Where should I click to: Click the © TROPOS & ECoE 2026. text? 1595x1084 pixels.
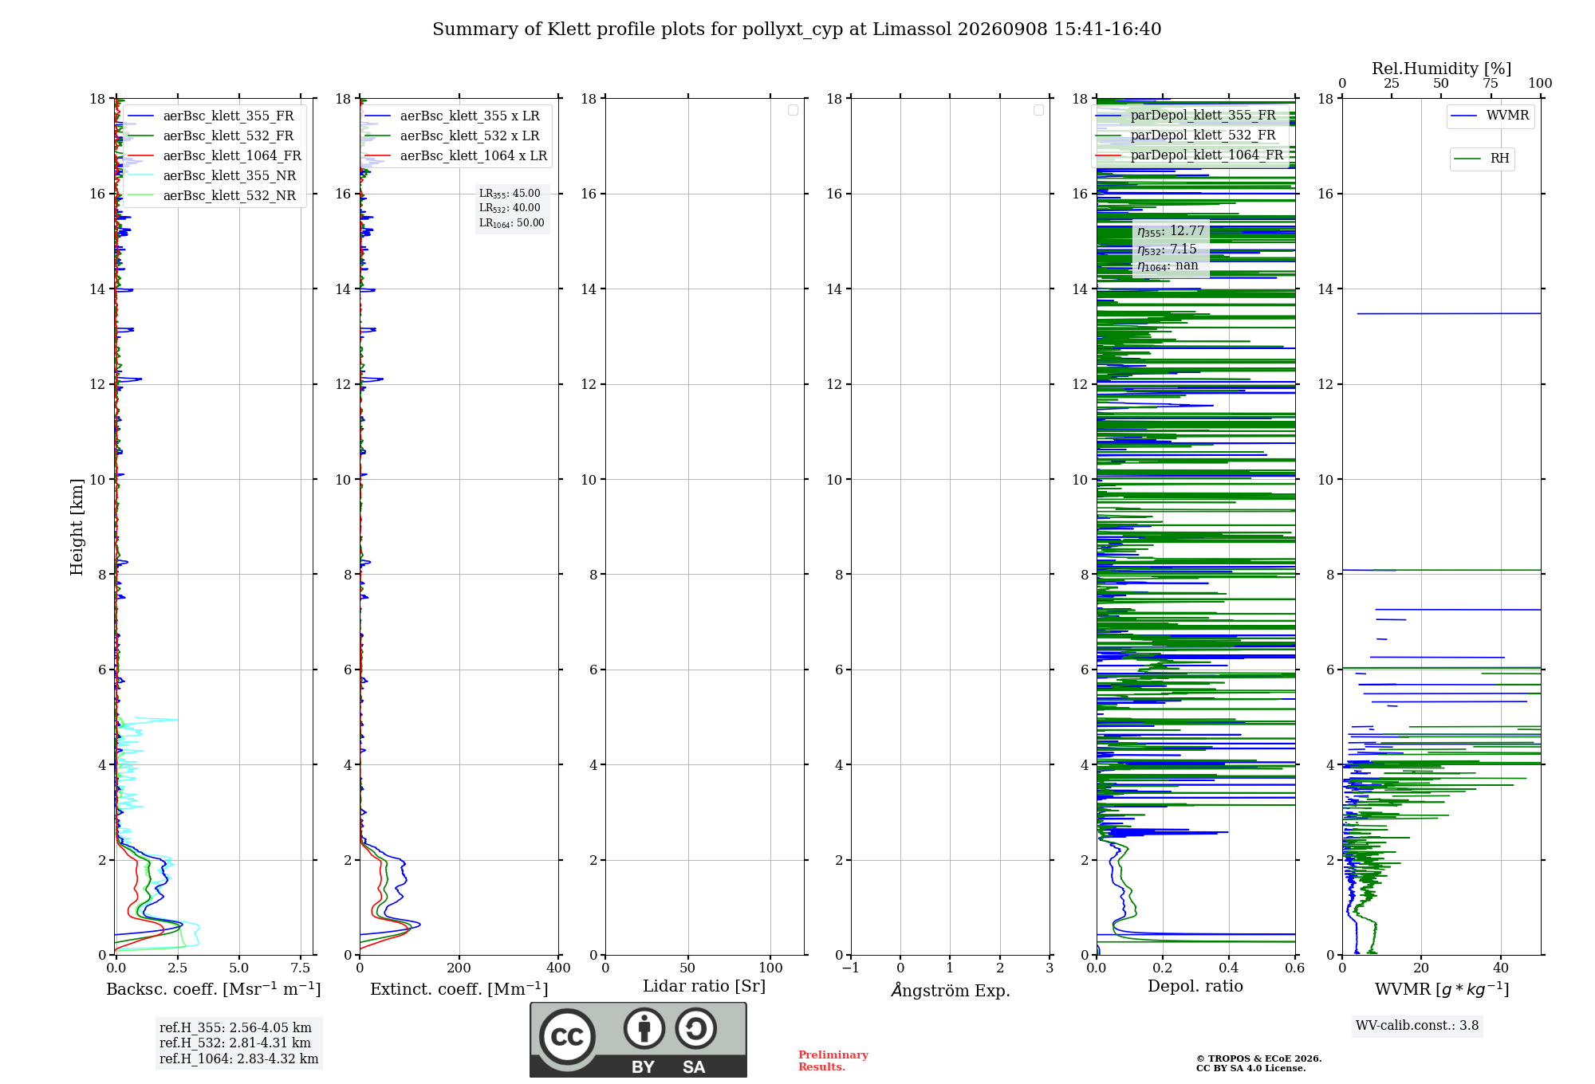coord(1259,1059)
